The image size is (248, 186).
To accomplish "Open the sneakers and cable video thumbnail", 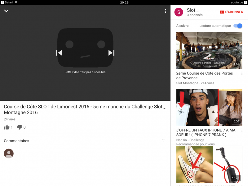I will tap(209, 164).
